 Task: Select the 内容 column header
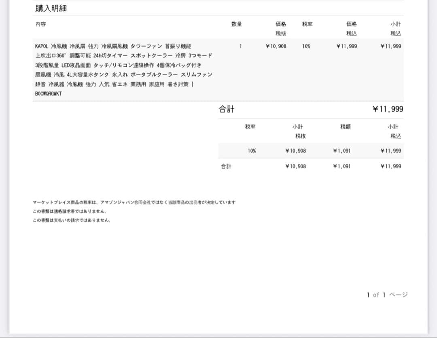click(40, 24)
